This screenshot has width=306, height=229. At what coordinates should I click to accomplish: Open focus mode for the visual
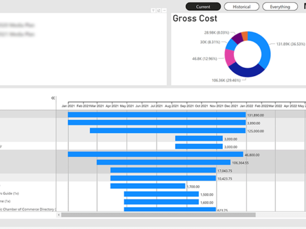159,10
